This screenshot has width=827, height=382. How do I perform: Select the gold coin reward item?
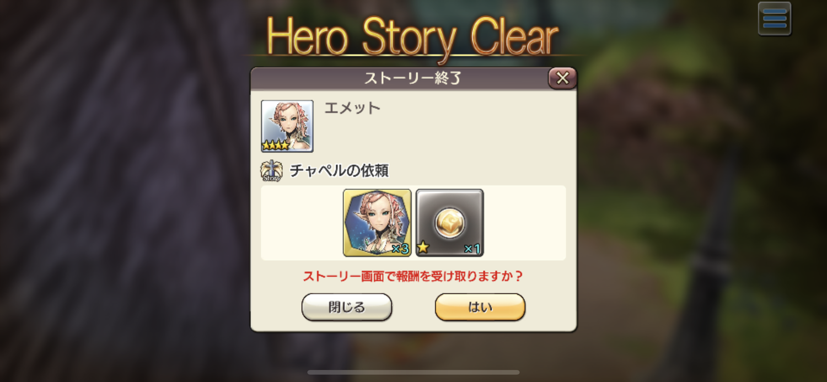coord(450,223)
